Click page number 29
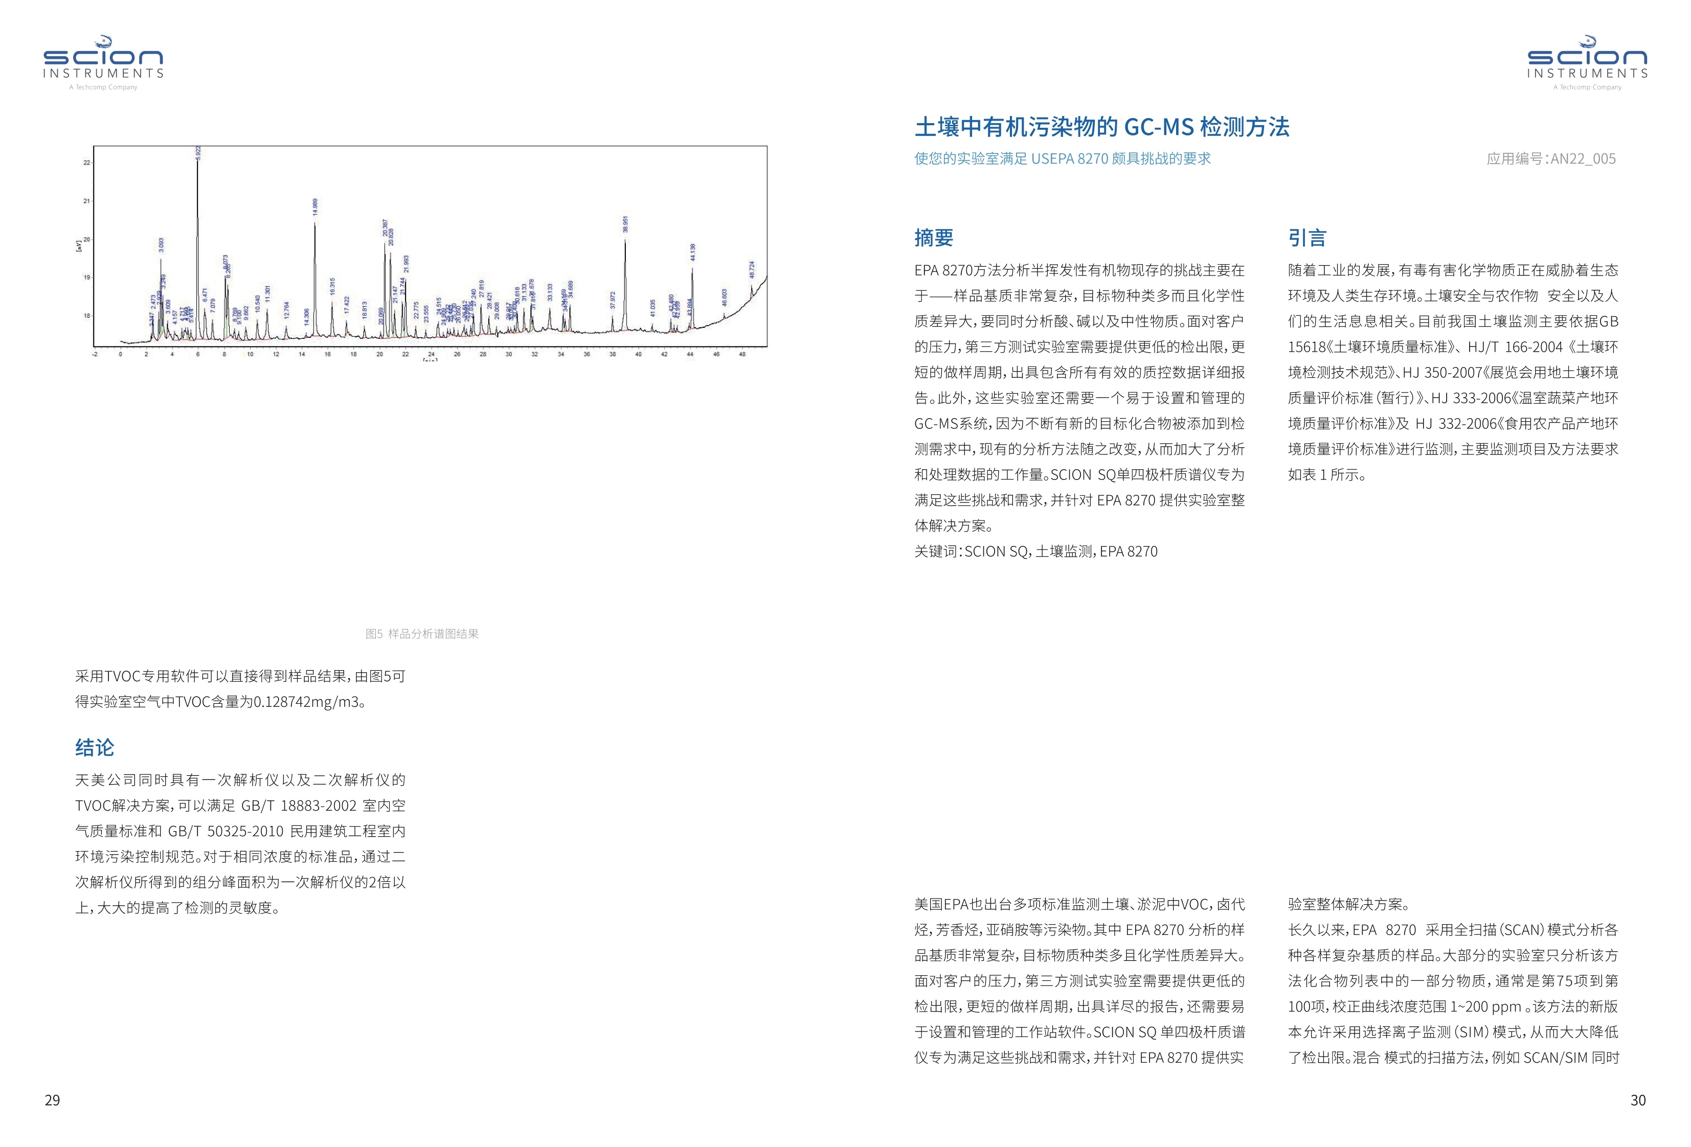The image size is (1691, 1147). (x=52, y=1100)
